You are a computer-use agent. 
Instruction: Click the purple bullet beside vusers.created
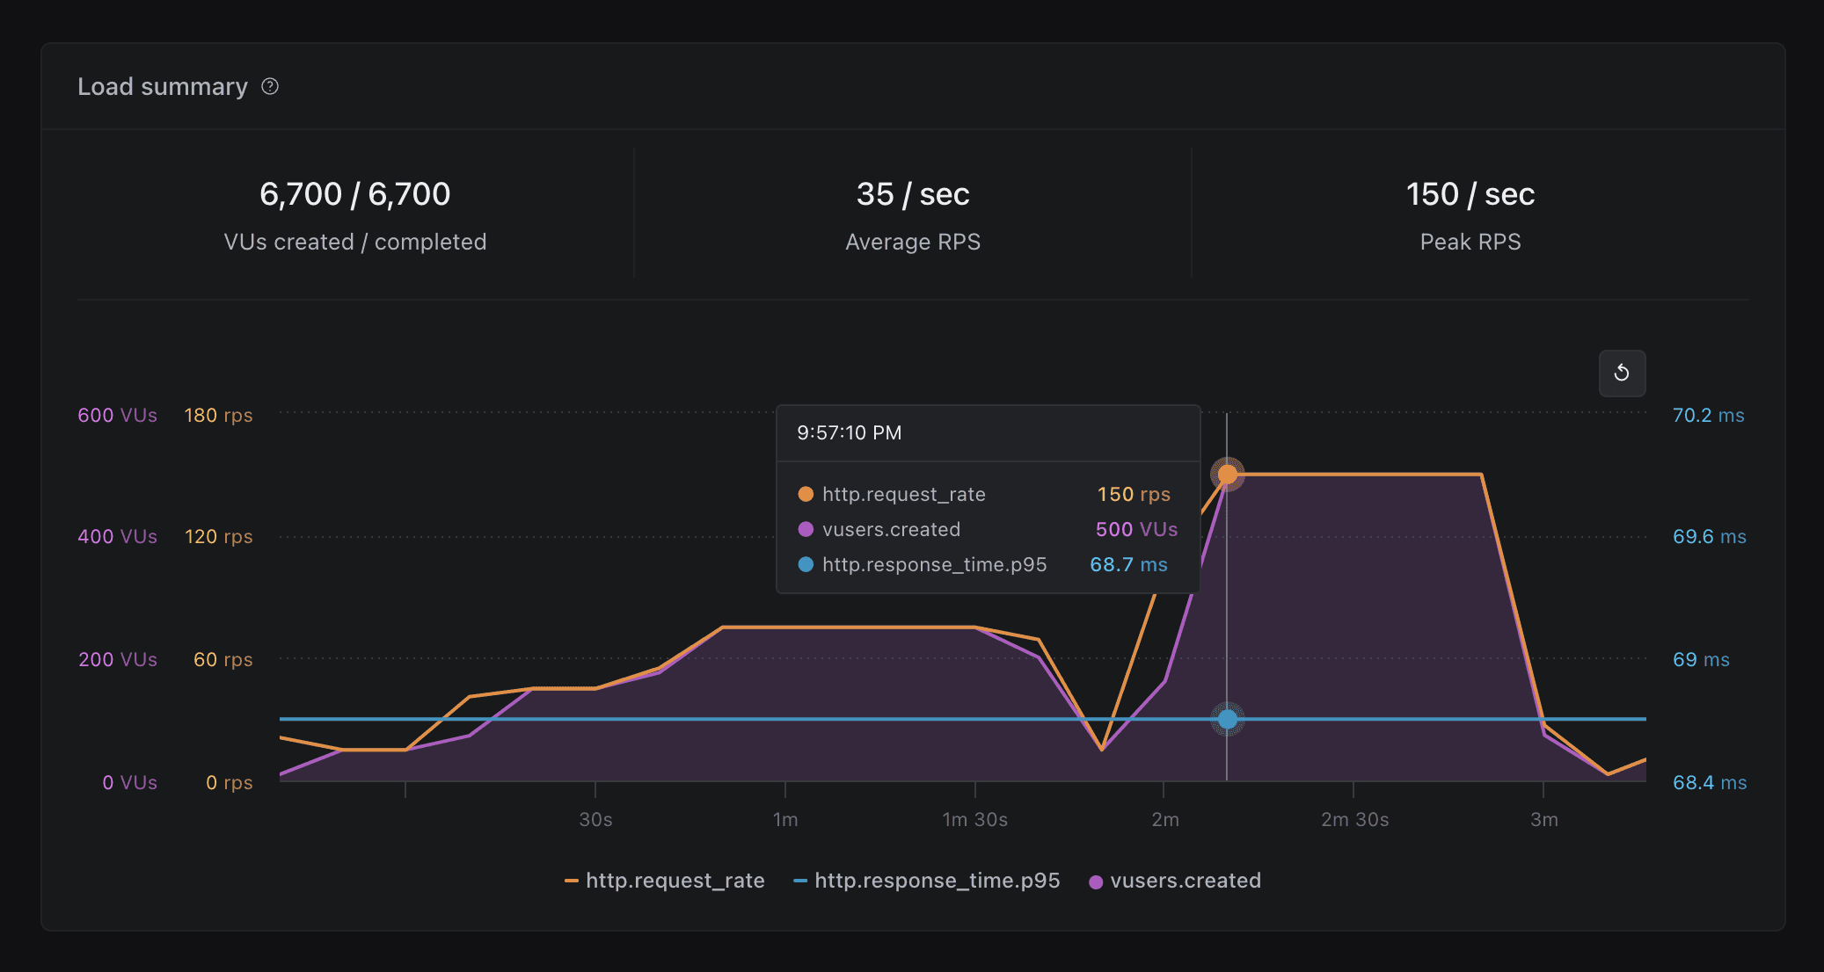pos(804,529)
